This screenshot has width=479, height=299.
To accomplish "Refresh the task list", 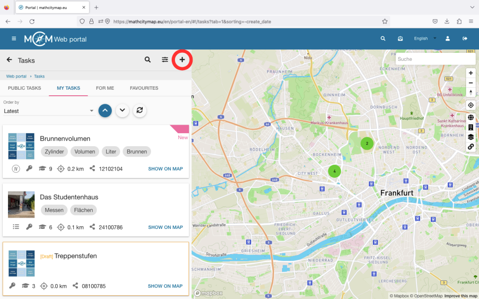I will point(139,110).
